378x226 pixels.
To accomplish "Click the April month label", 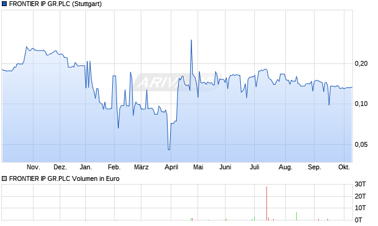I will pos(171,167).
